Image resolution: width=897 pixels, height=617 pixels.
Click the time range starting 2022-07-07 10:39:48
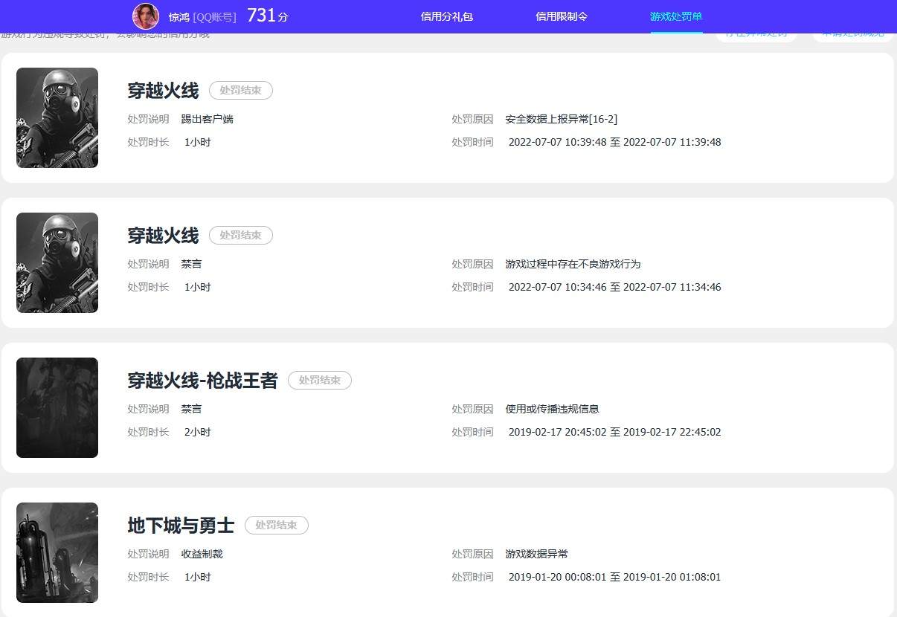614,142
